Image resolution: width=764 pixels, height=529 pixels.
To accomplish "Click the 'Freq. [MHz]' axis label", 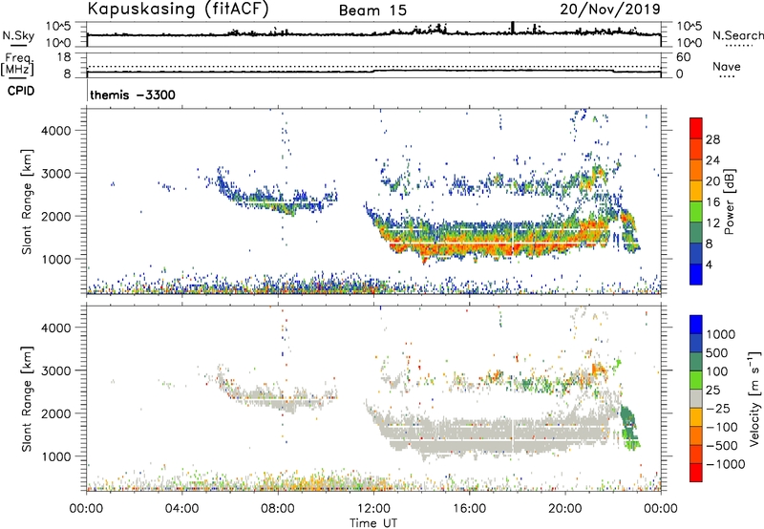I will click(x=17, y=64).
